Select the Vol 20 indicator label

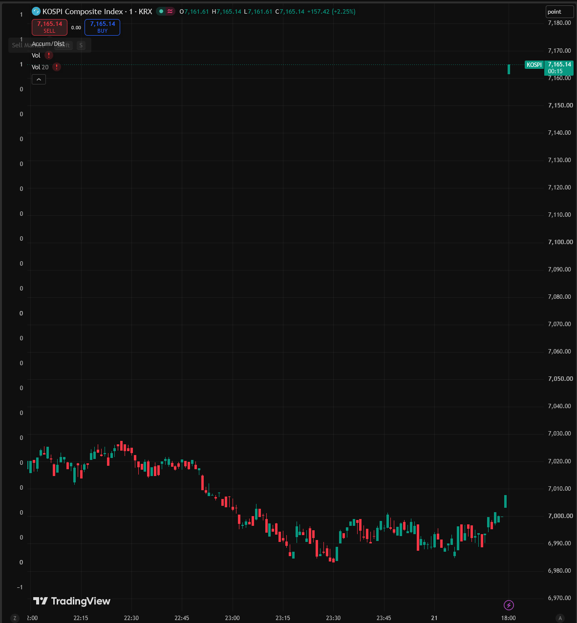[x=40, y=67]
